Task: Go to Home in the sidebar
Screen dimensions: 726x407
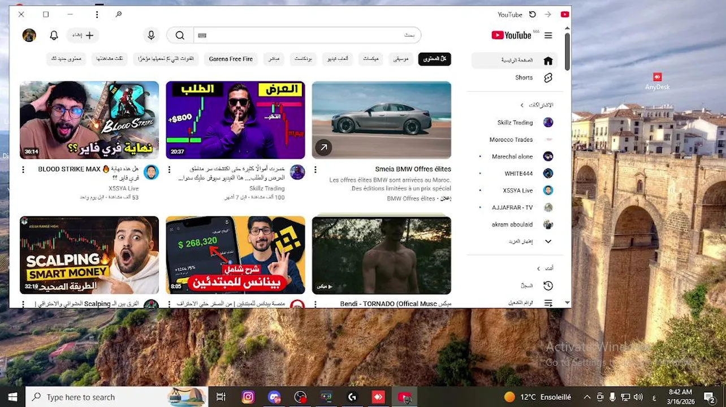Action: (515, 60)
